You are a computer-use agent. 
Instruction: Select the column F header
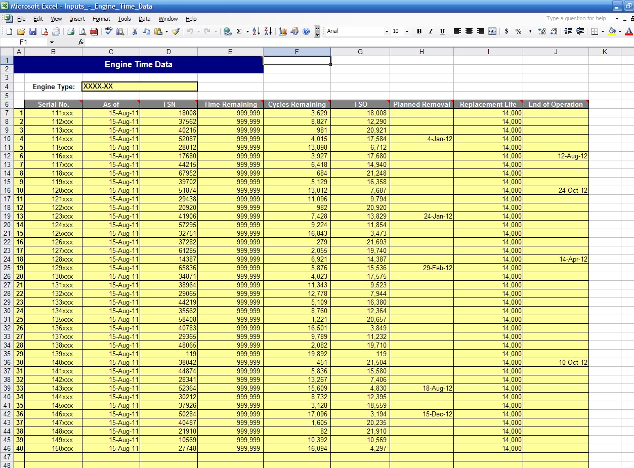click(x=297, y=52)
